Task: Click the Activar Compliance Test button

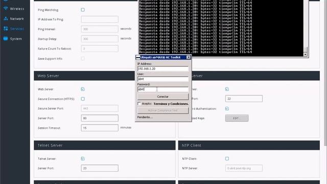Action: [162, 110]
